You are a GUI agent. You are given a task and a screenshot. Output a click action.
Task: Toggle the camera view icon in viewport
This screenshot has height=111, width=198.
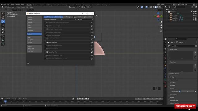coord(161,28)
